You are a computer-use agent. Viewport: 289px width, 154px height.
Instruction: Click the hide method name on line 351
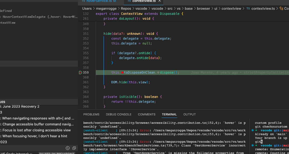tap(107, 34)
